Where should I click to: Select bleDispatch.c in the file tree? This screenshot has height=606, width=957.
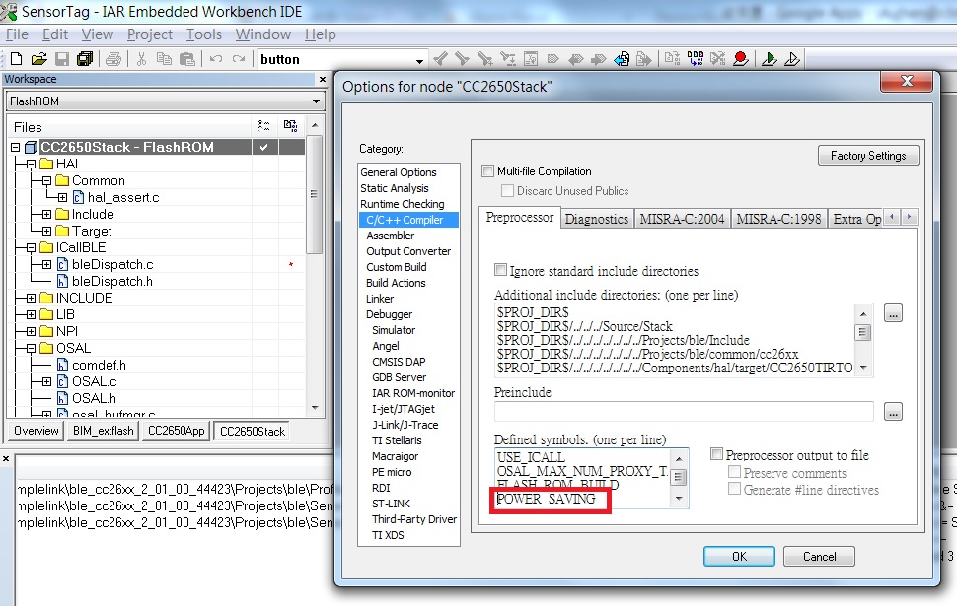coord(112,265)
